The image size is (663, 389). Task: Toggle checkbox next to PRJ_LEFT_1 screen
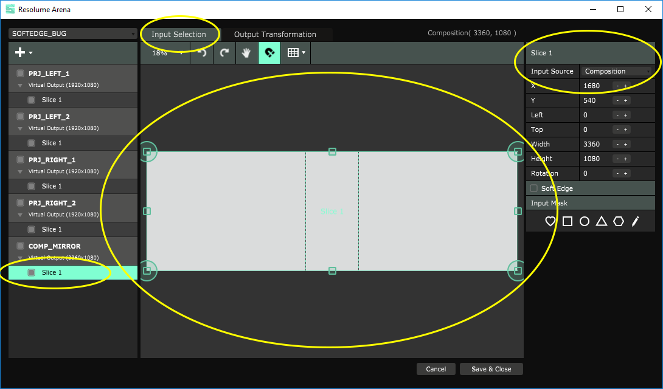[20, 74]
